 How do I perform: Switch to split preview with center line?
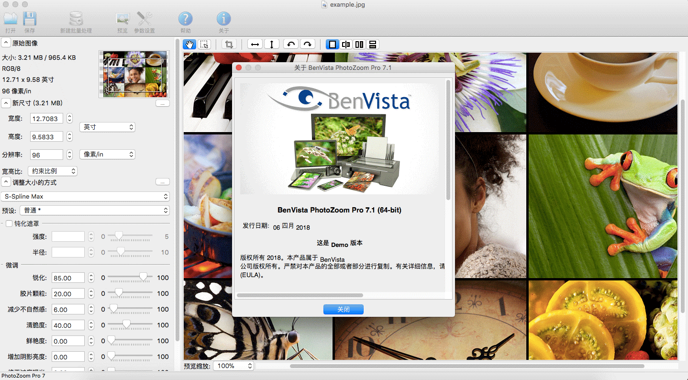[346, 45]
